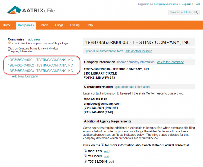The image size is (203, 167).
Task: Click the search magnifier icon
Action: (196, 12)
